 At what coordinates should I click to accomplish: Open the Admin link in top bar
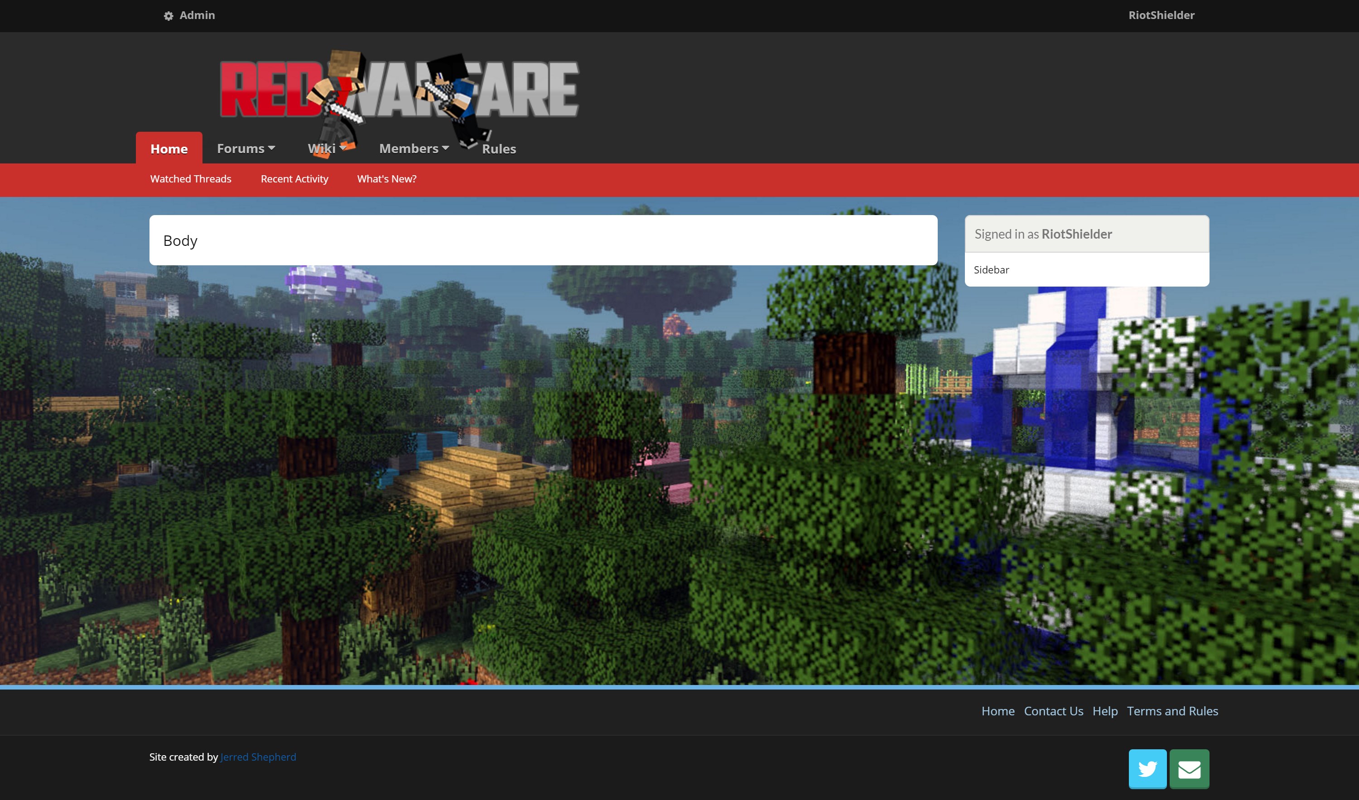tap(197, 15)
